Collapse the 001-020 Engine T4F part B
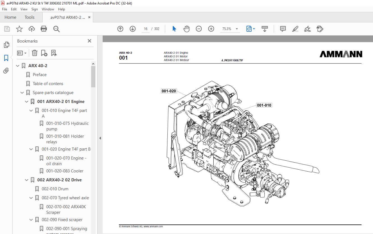 click(31, 149)
